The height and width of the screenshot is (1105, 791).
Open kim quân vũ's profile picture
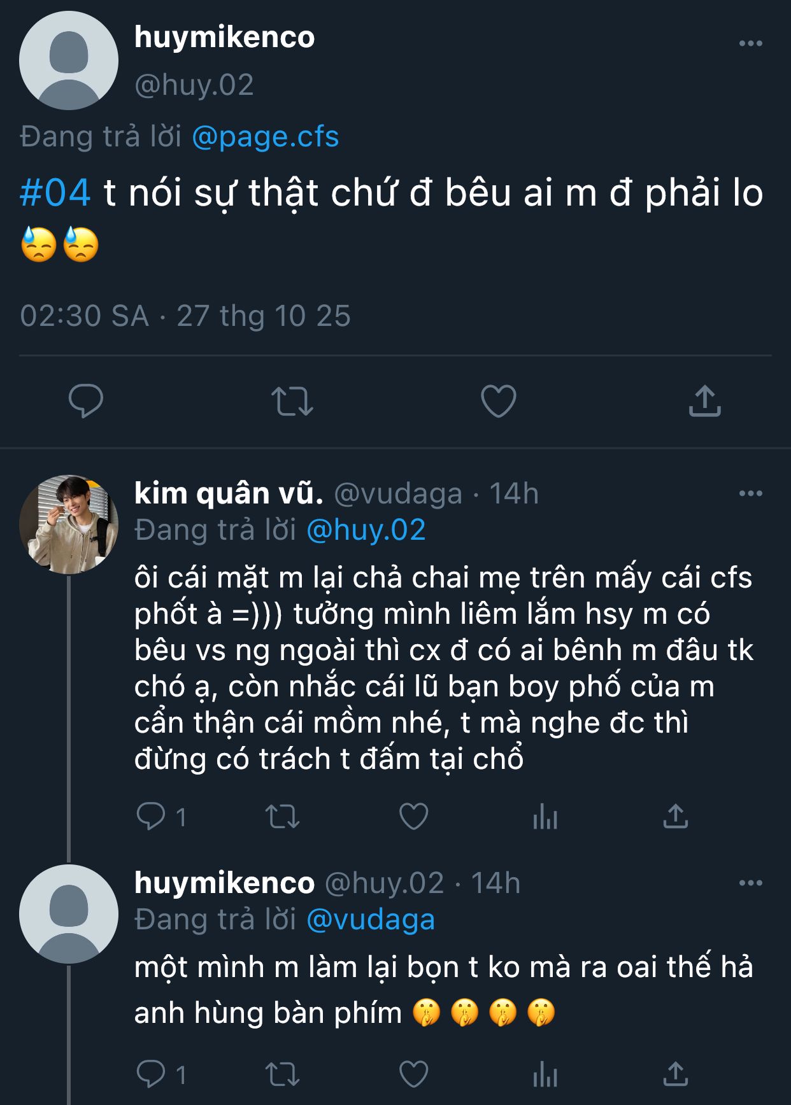(69, 524)
